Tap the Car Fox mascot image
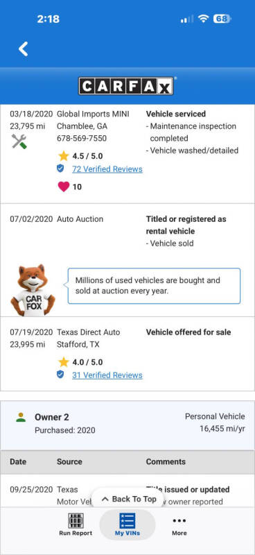Screen dimensions: 255x555 (33, 290)
